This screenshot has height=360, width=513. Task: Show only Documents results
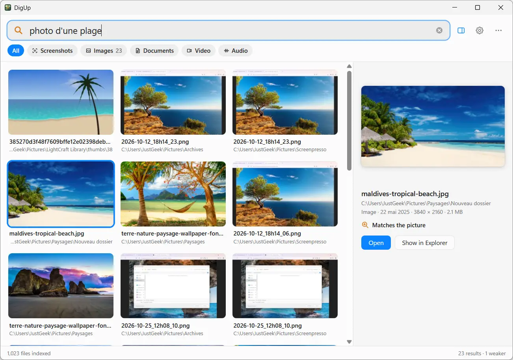tap(154, 50)
